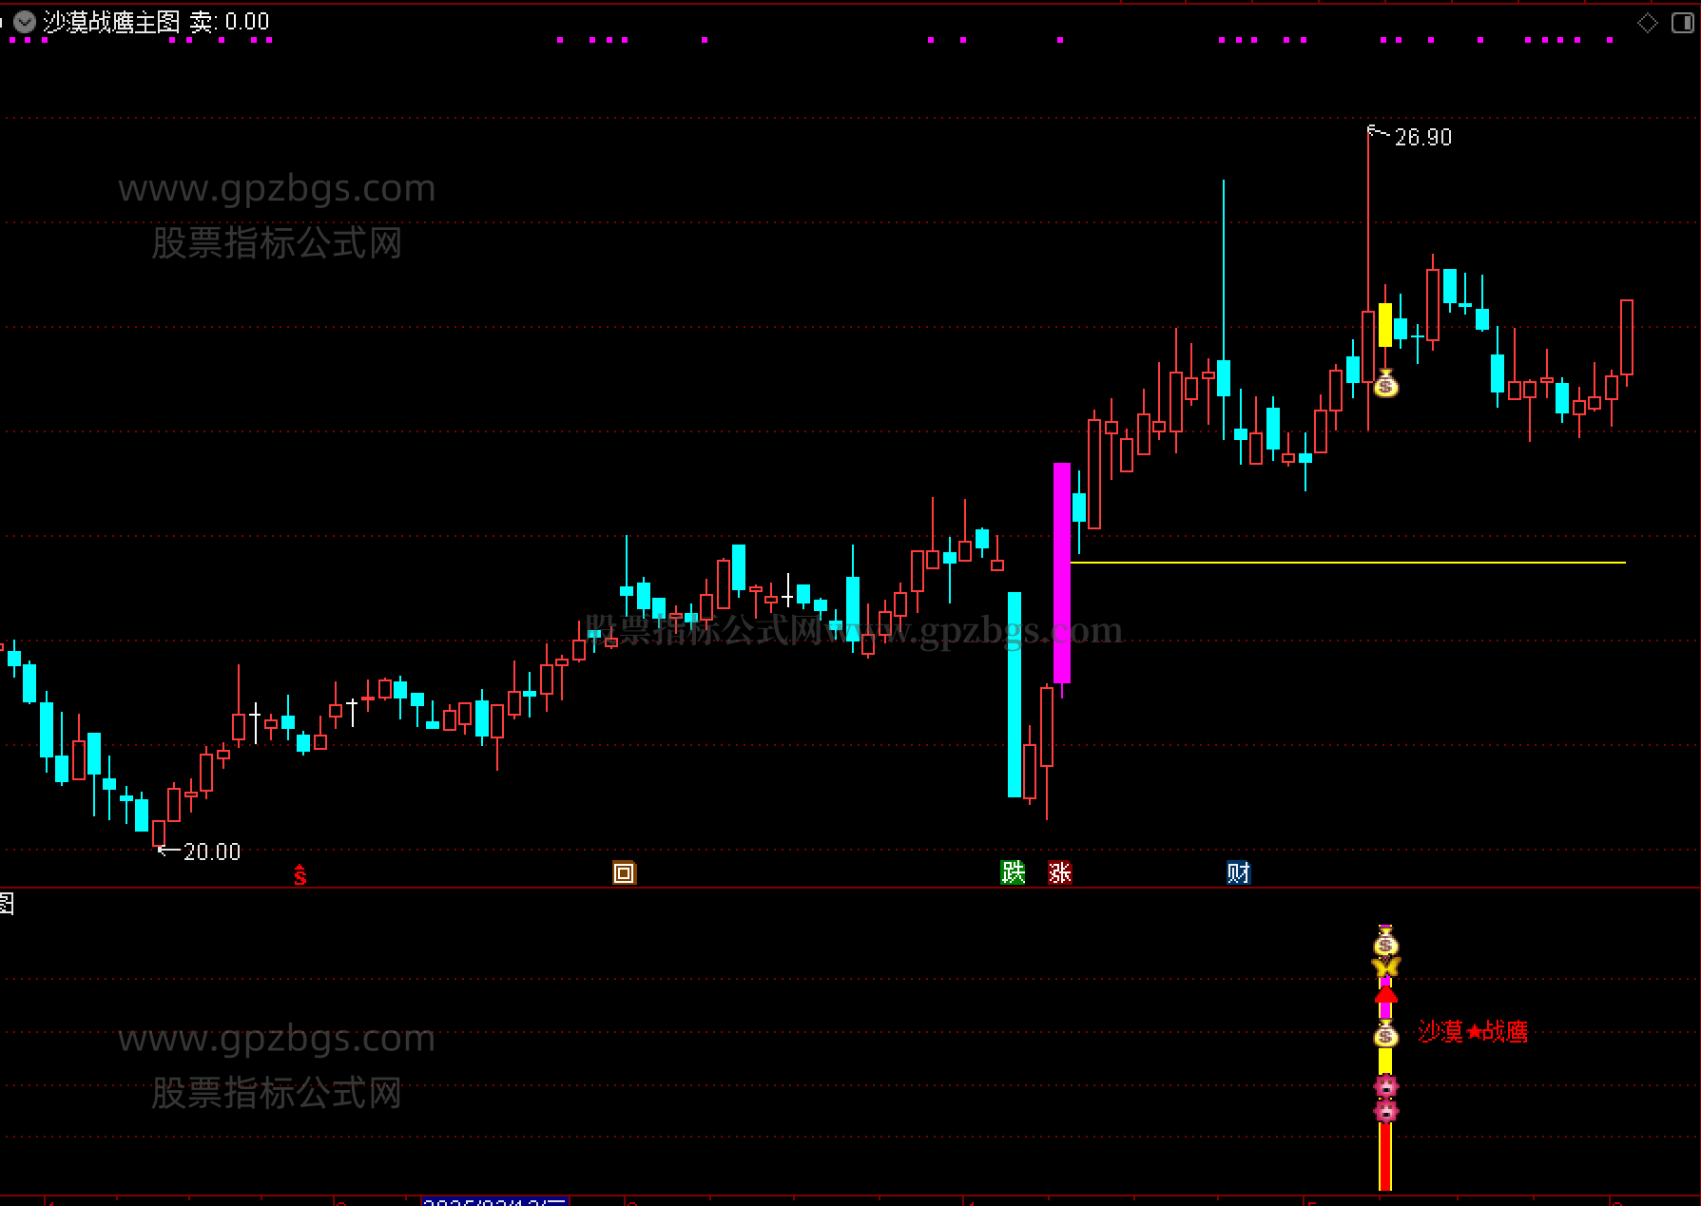Click the red up-arrow signal icon
This screenshot has width=1701, height=1206.
(1385, 996)
